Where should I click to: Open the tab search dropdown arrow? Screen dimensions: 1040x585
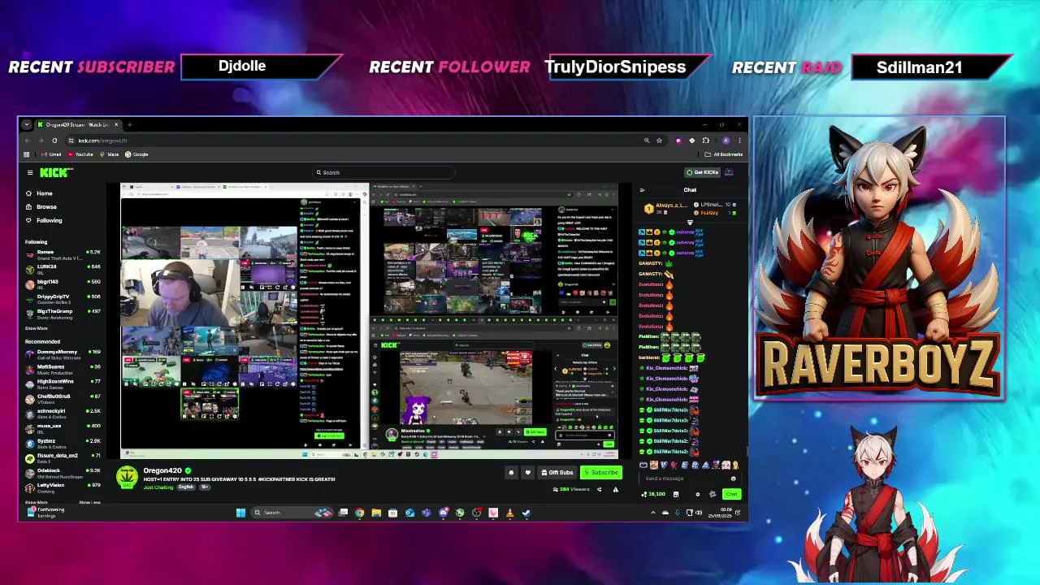27,124
